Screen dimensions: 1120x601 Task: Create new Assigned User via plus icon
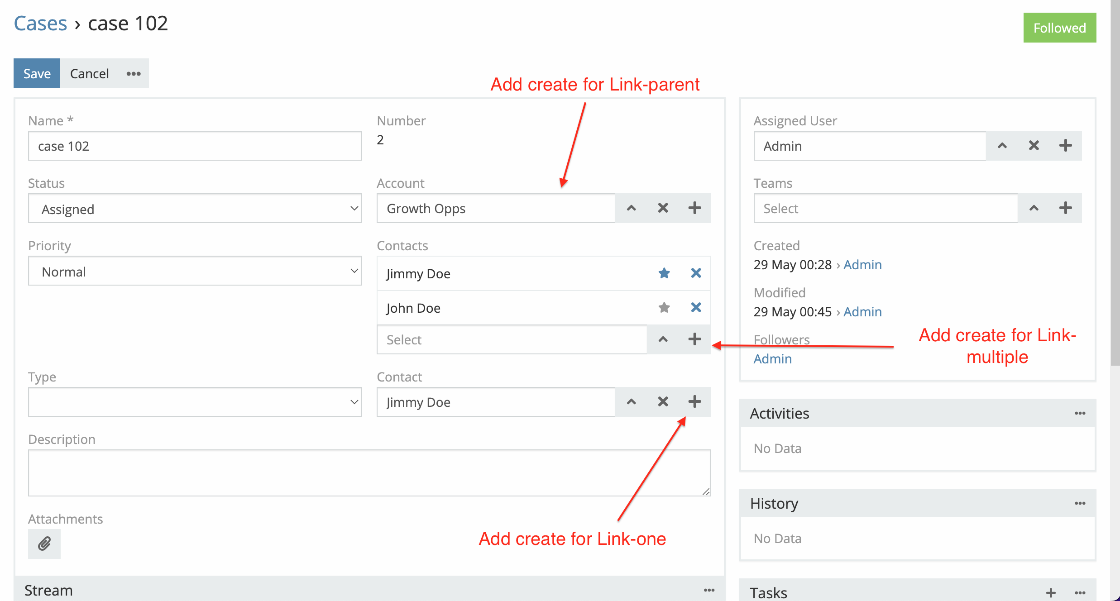[1066, 145]
